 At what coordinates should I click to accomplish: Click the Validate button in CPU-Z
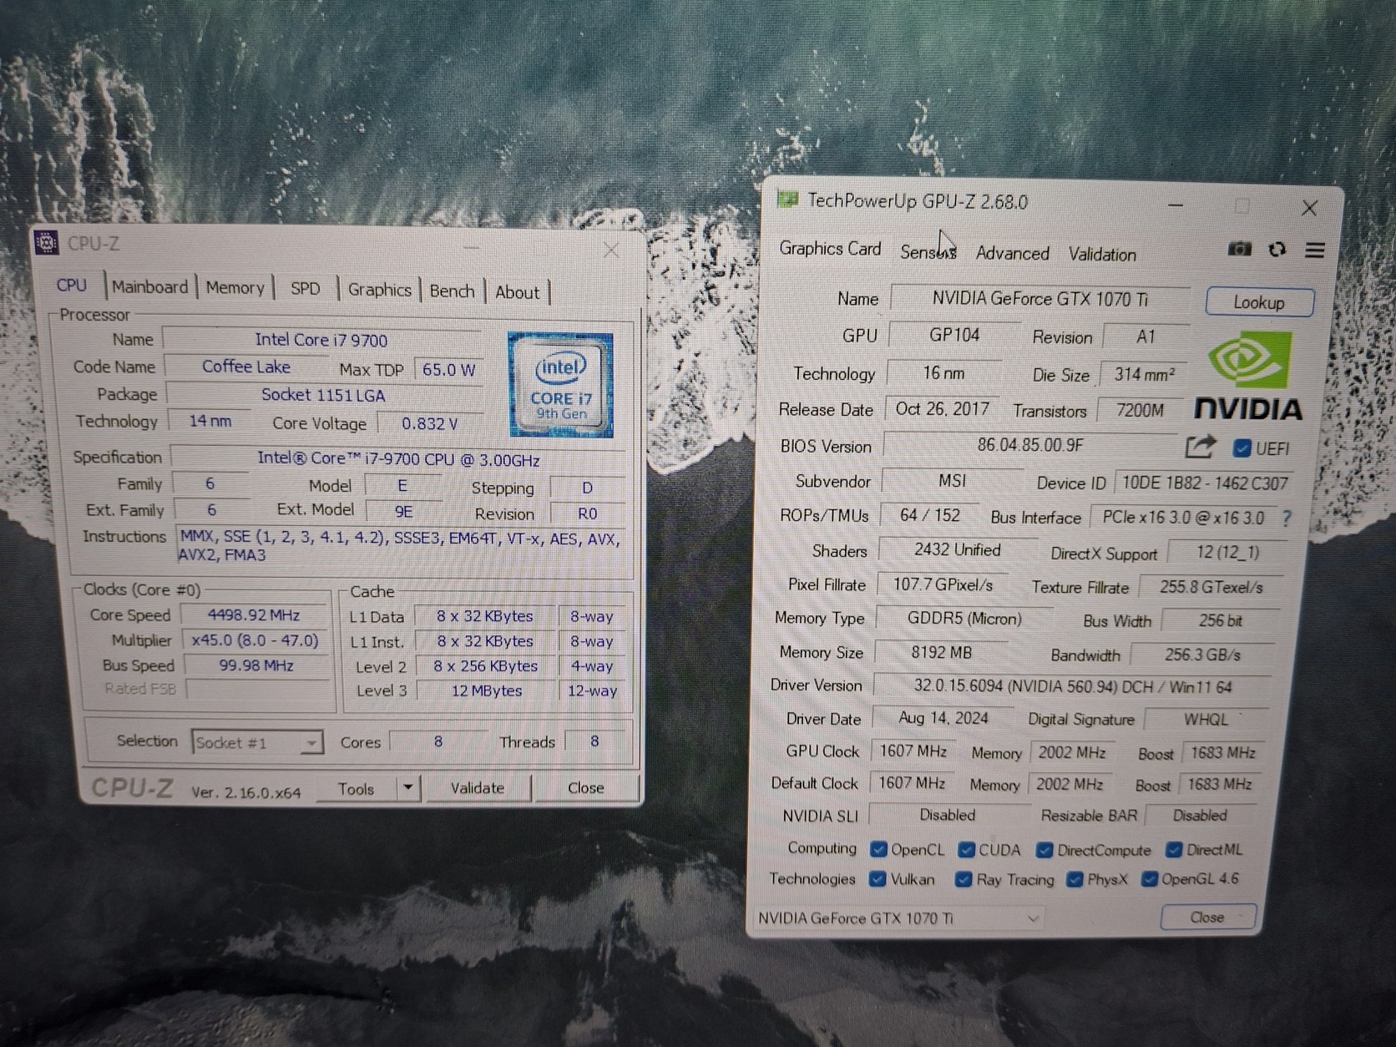pyautogui.click(x=478, y=787)
